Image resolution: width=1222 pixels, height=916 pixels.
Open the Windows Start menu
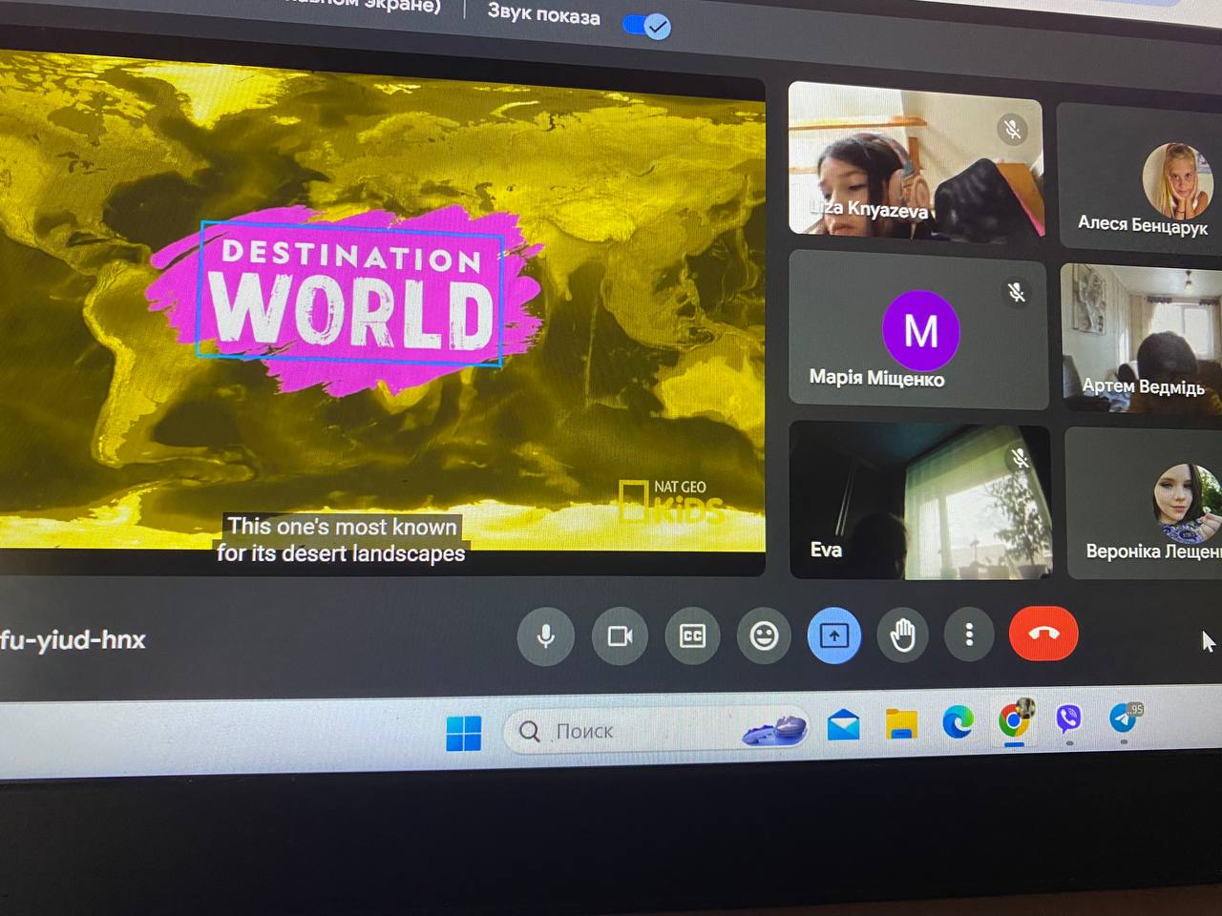[464, 734]
